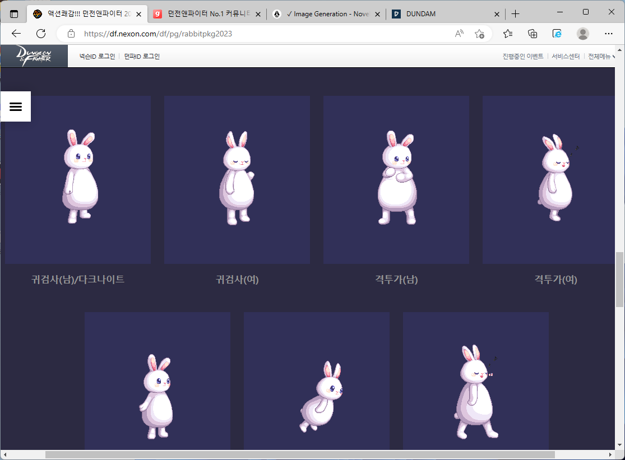Screen dimensions: 625x460
Task: Open the 던파ID 로그인 link
Action: 142,57
